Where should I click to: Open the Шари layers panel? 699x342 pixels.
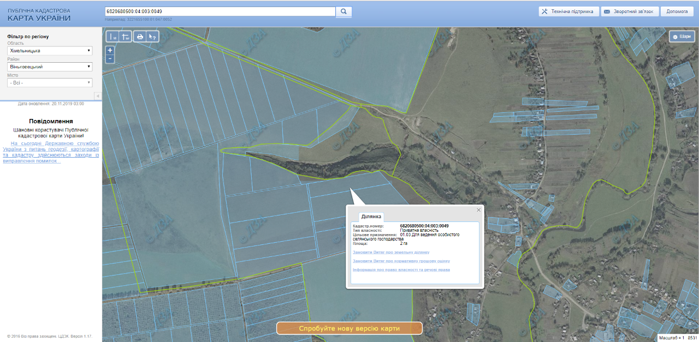point(682,37)
